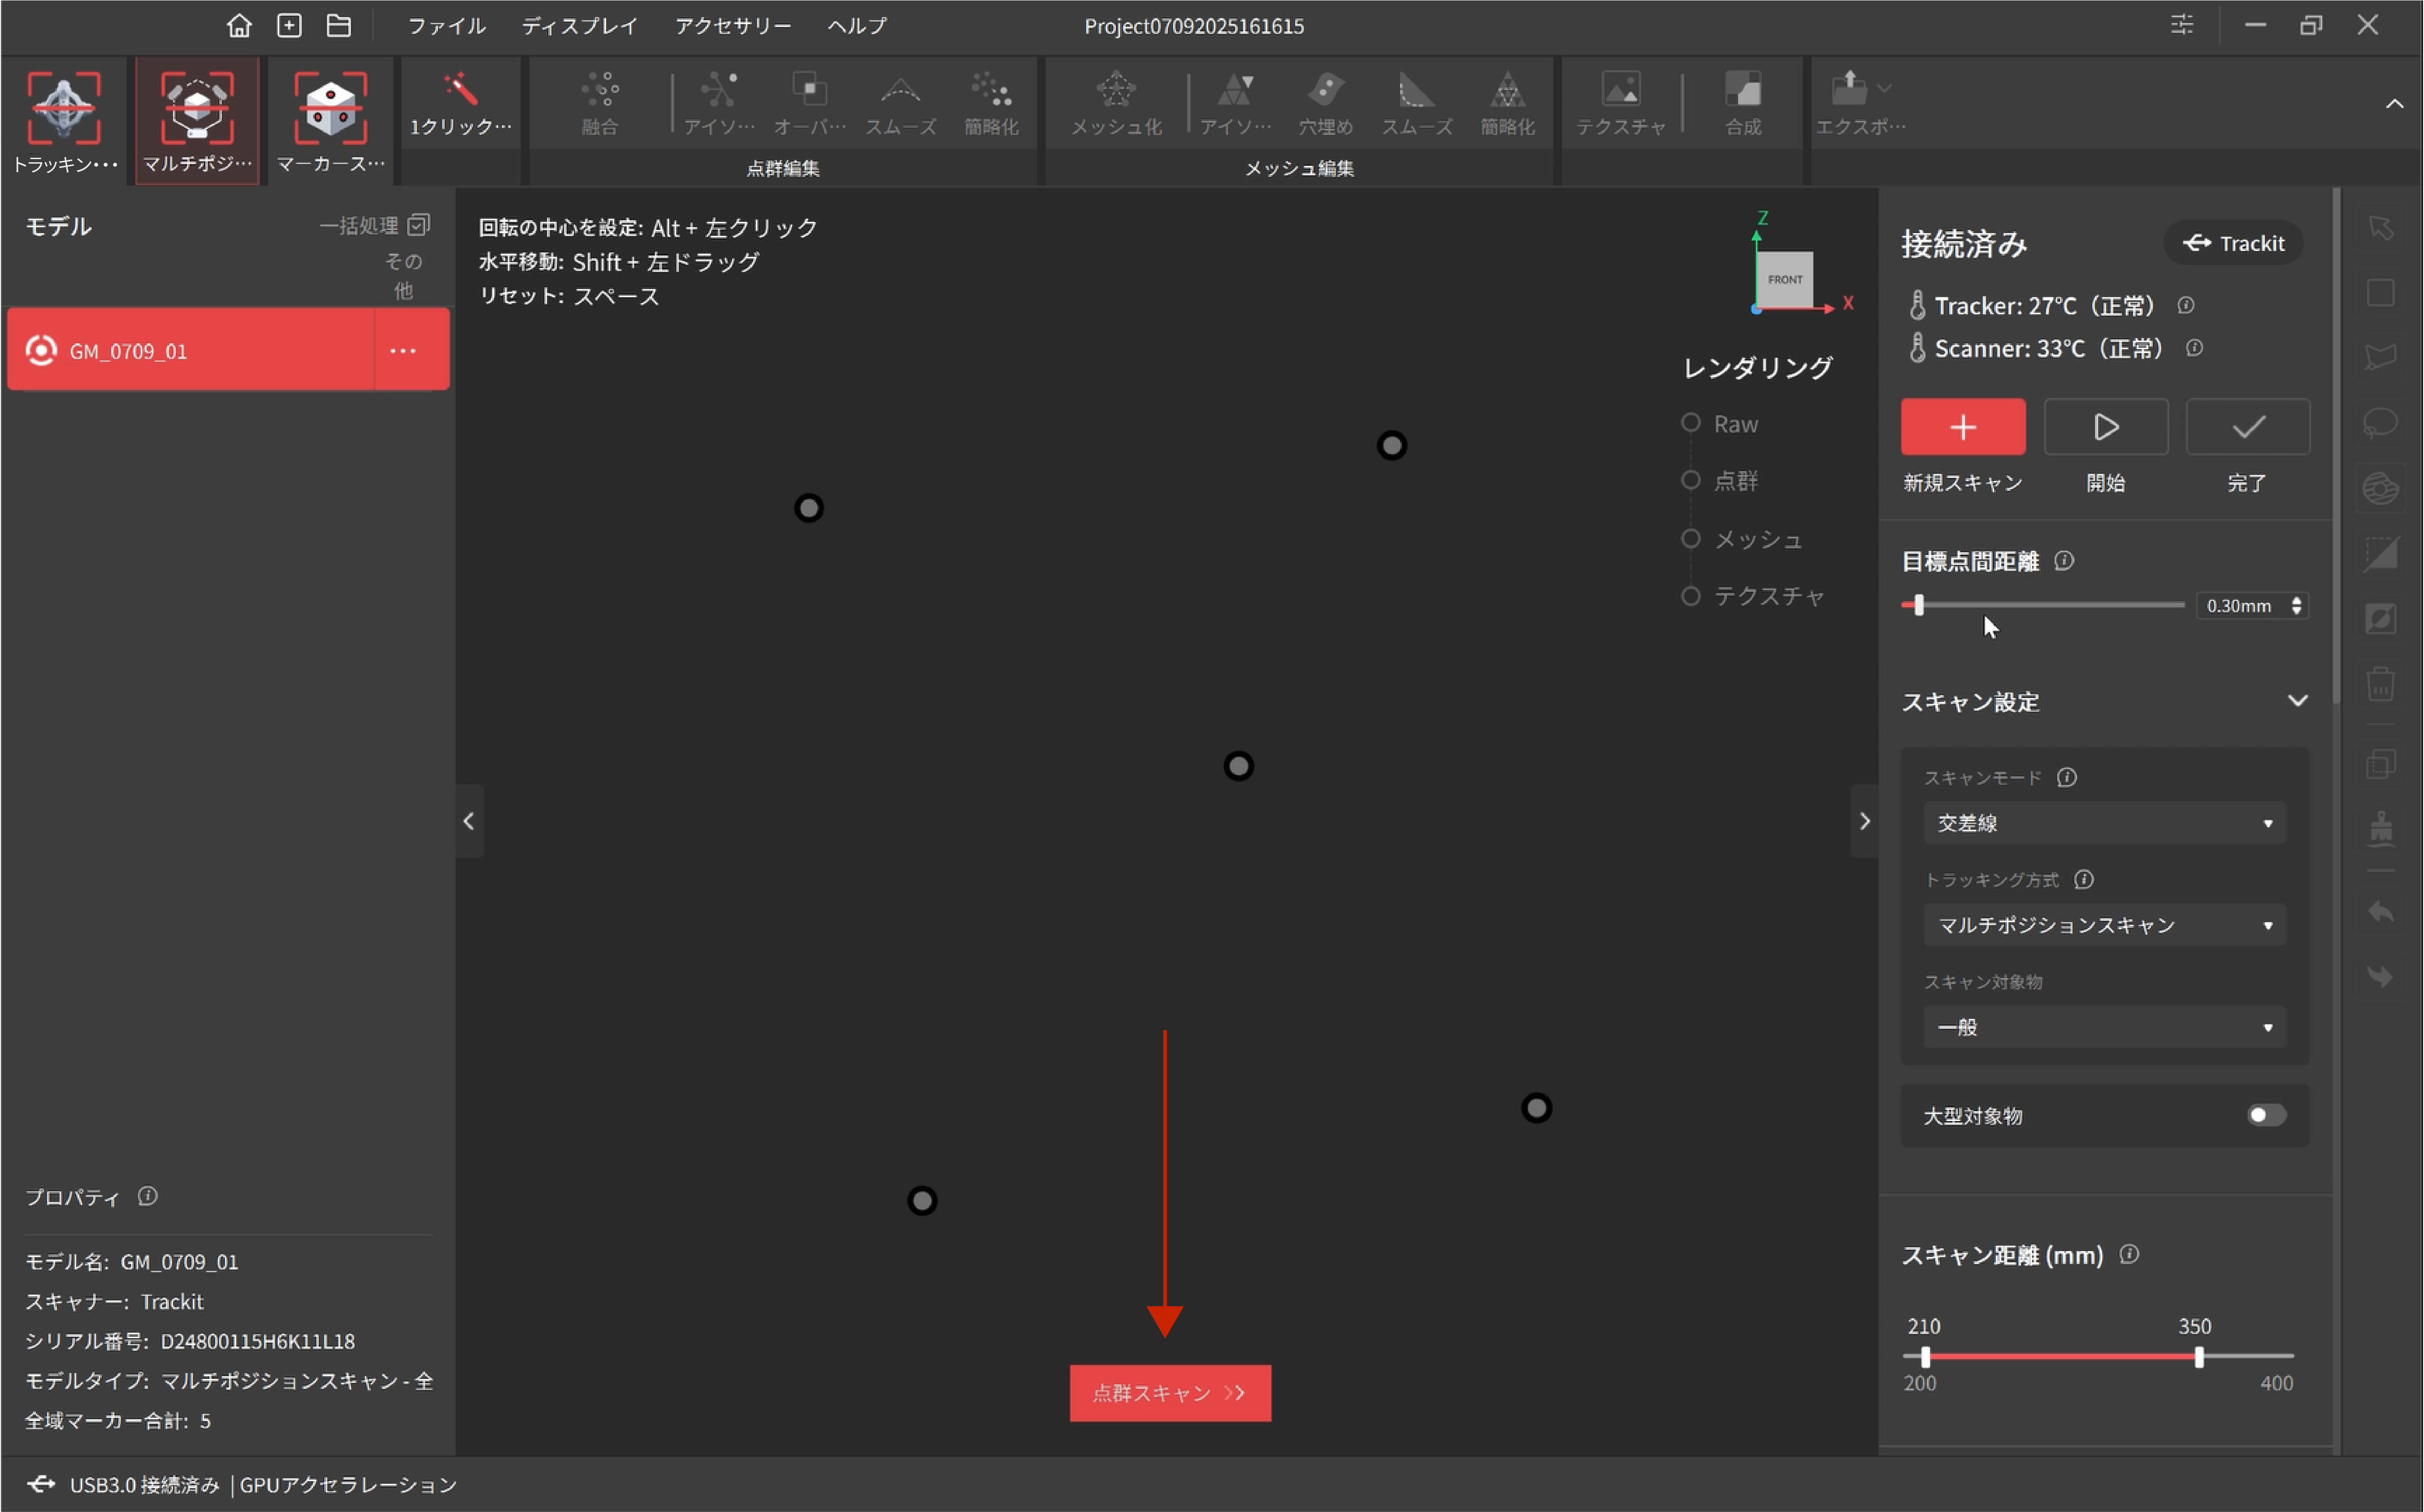Click the new project plus icon

pyautogui.click(x=289, y=26)
